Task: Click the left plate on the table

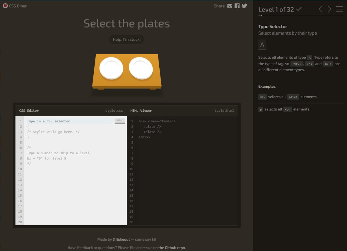Action: (111, 68)
